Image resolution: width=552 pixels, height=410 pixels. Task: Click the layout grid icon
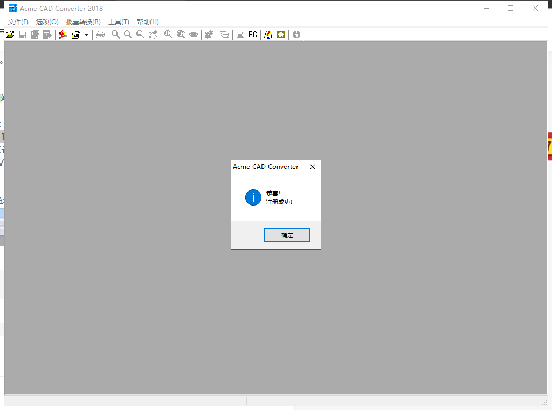[240, 35]
